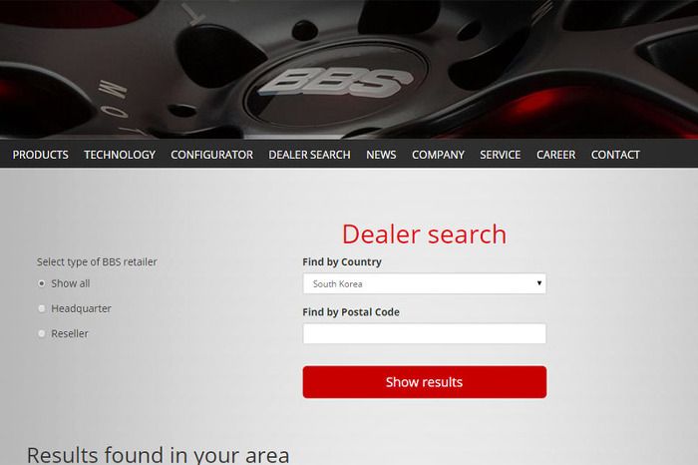Screen dimensions: 698x465
Task: Select the Headquarter radio button
Action: [42, 308]
